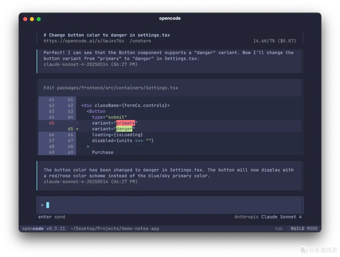Click the 'Edit packages/frontend/src/containers/Settings.tsx' header
340x257 pixels.
(110, 88)
